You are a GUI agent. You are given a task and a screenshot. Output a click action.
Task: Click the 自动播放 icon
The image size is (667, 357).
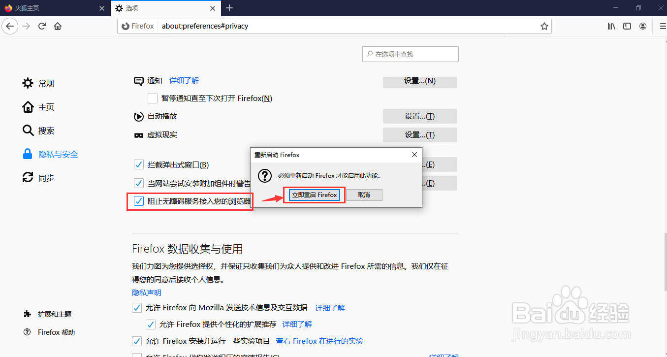click(x=138, y=117)
